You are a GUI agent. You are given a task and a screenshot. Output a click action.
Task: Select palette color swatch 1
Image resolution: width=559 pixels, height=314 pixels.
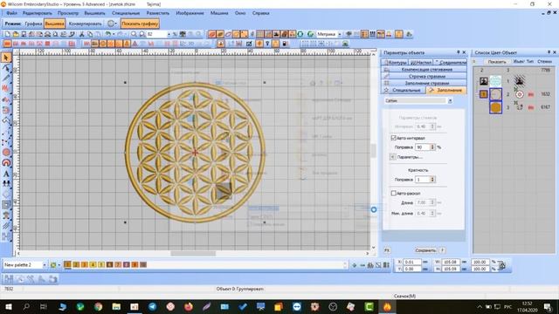click(67, 265)
